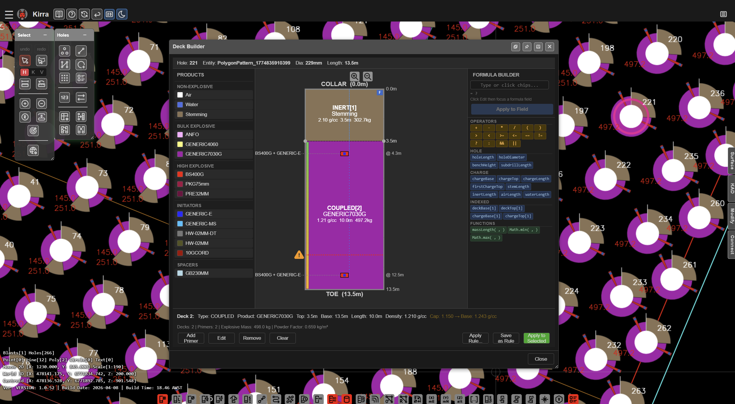Zoom in on the deck diagram
This screenshot has width=735, height=404.
[x=355, y=76]
